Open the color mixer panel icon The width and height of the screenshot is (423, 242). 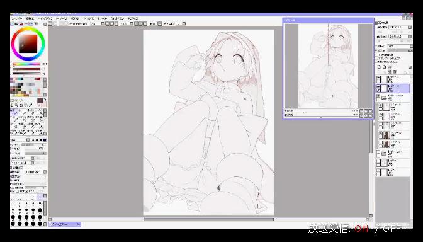[x=26, y=24]
